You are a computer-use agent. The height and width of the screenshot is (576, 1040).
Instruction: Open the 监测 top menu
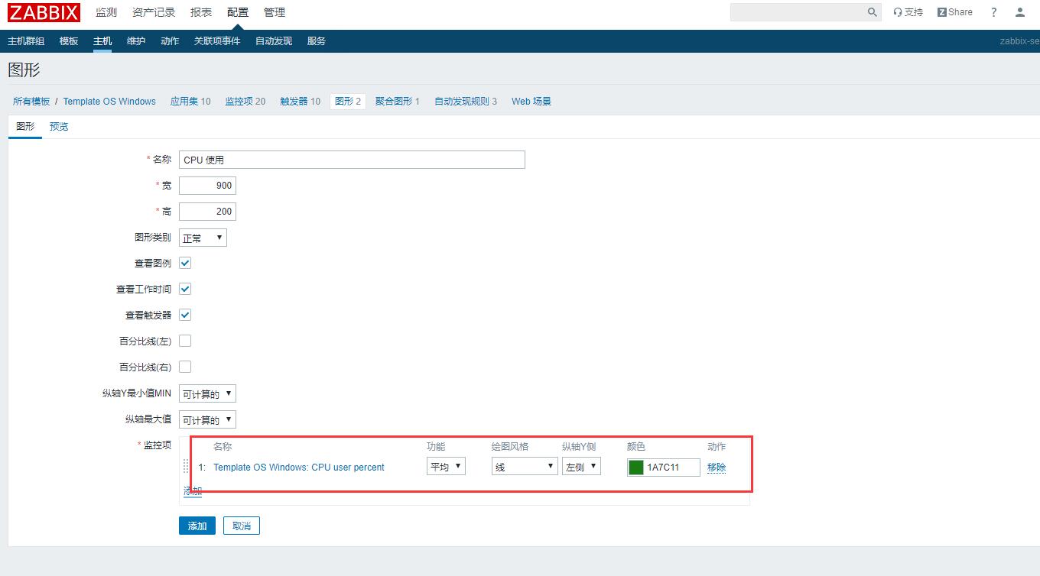pos(106,12)
